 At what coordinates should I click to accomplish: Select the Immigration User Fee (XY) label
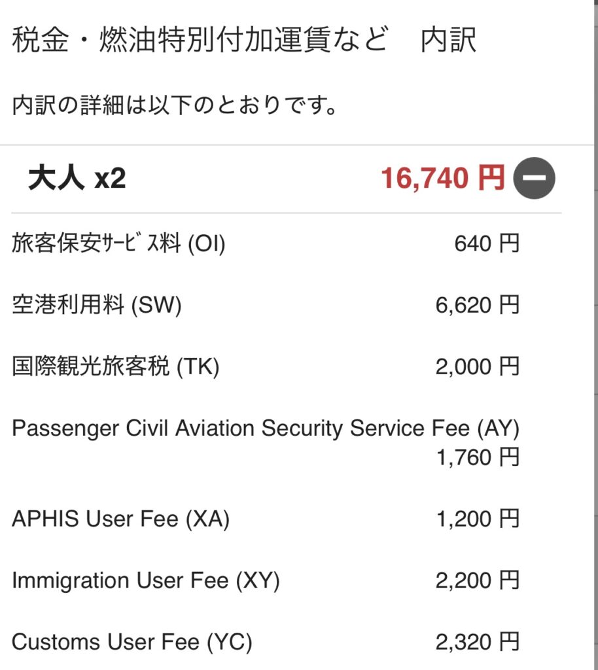pos(146,580)
